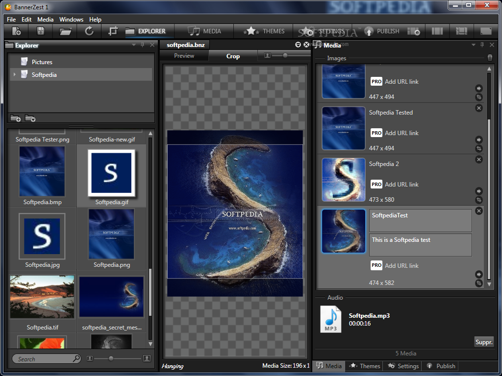502x376 pixels.
Task: Close the softpedia.bnz document
Action: 306,45
